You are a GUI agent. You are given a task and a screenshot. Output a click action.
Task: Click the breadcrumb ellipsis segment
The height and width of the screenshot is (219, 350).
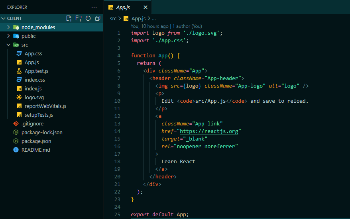click(154, 19)
